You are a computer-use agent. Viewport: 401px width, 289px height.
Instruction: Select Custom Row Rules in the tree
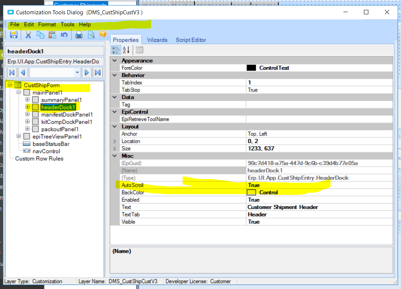(39, 159)
